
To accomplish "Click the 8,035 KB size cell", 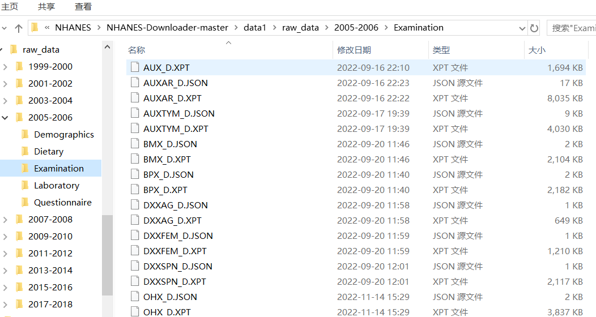I will pos(565,98).
